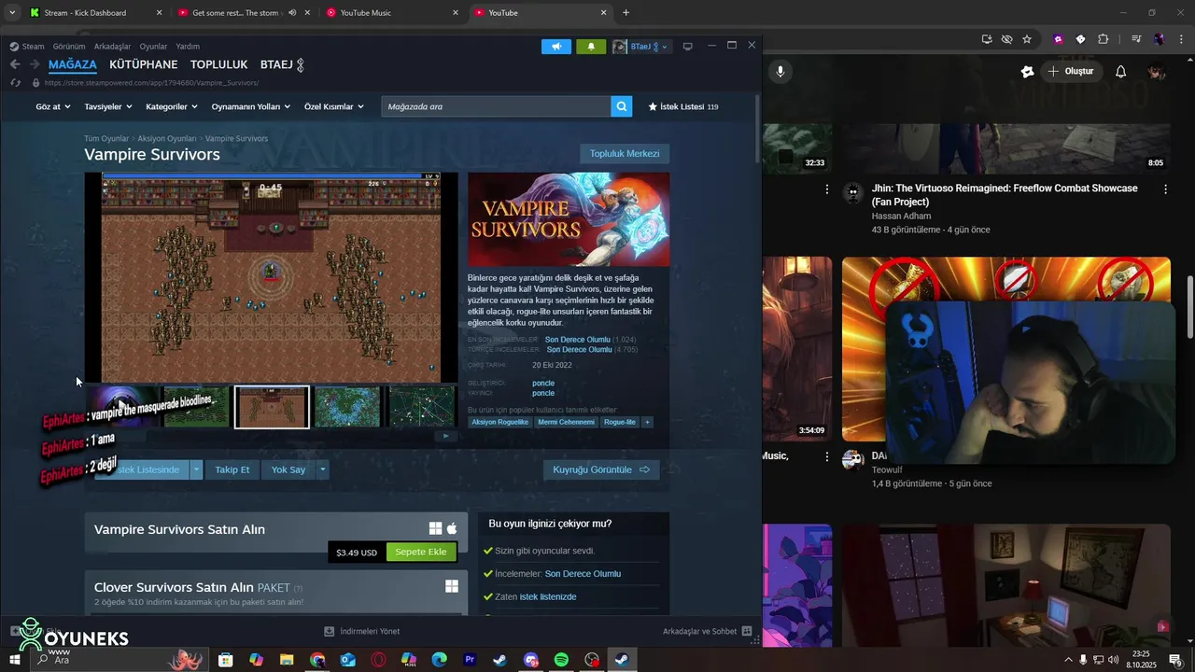This screenshot has width=1195, height=672.
Task: Open dropdown arrow beside wishlist button
Action: (x=196, y=469)
